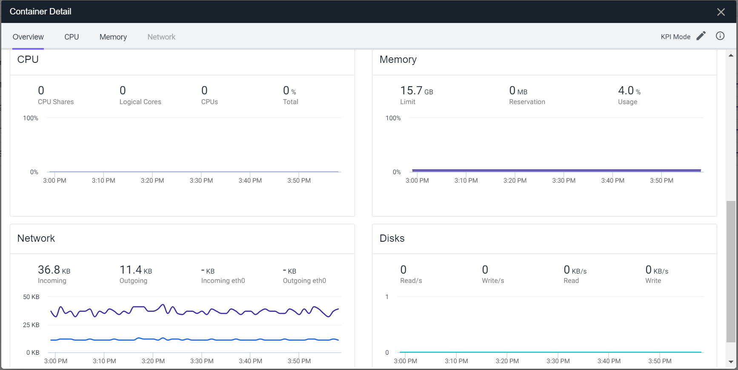Click the scrollbar up arrow
Image resolution: width=738 pixels, height=370 pixels.
(731, 56)
